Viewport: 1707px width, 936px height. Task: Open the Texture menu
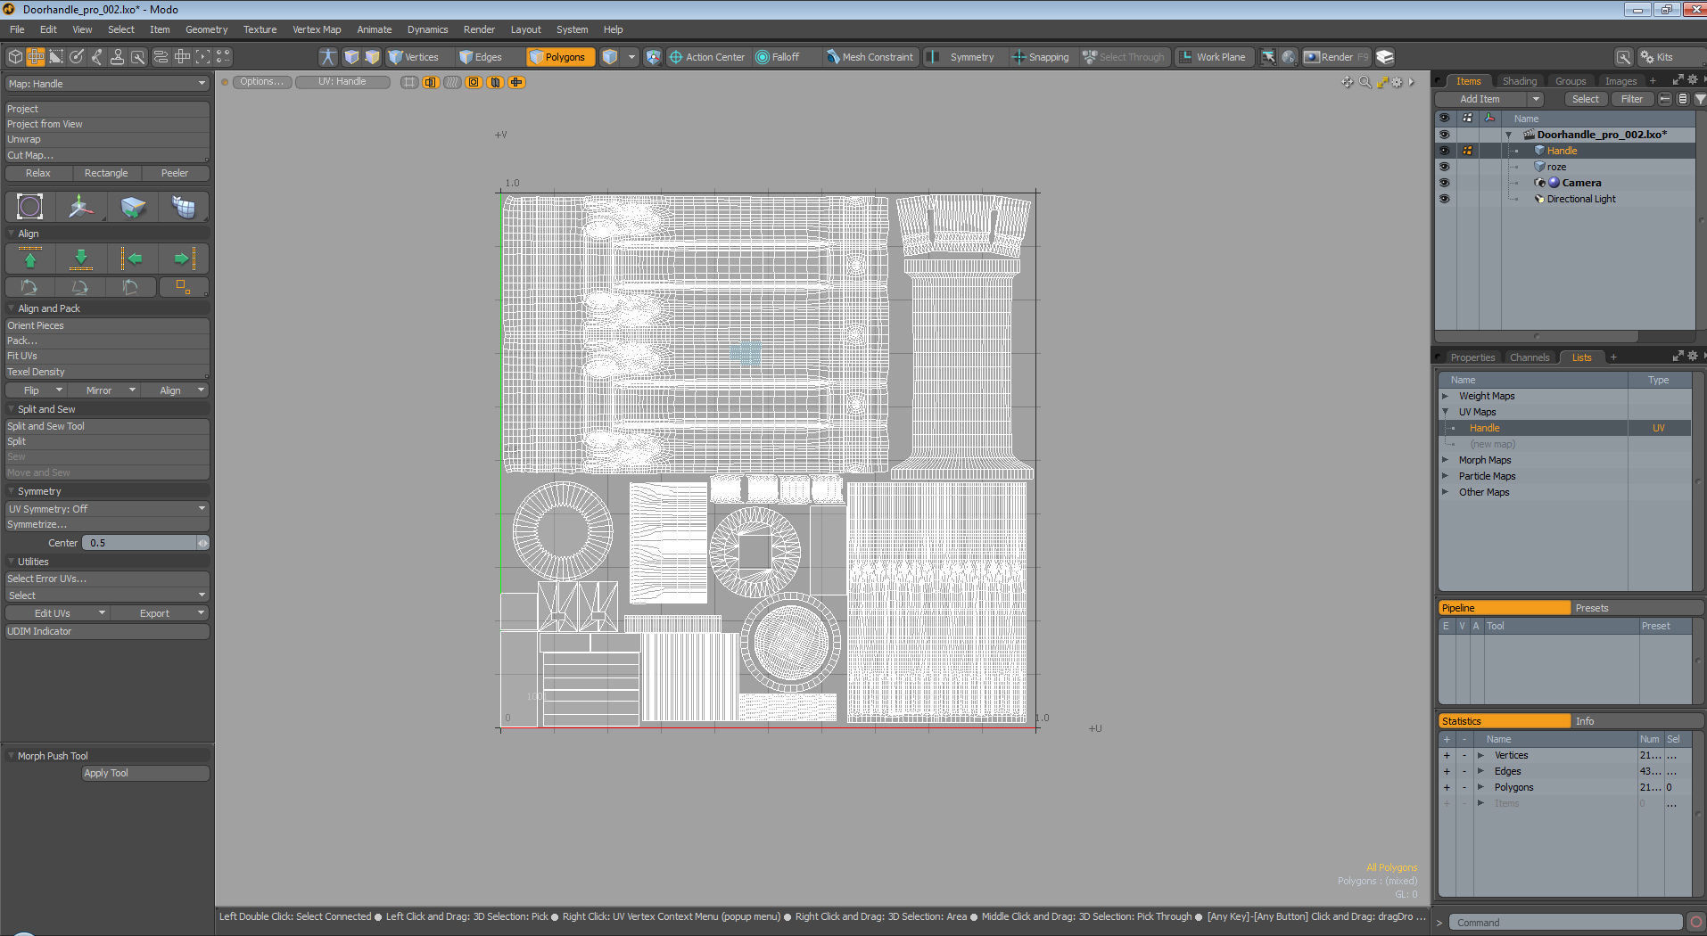click(260, 29)
